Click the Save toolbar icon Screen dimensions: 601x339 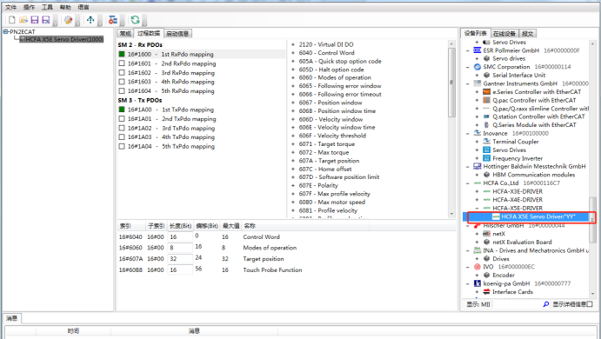35,19
